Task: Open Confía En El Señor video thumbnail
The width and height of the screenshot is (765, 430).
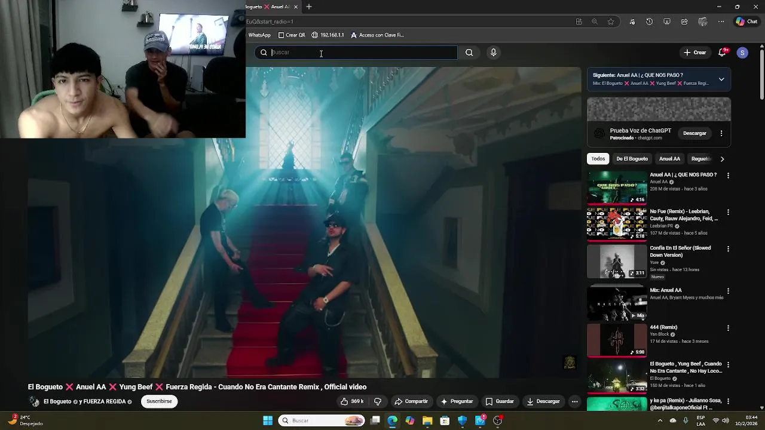Action: point(617,261)
